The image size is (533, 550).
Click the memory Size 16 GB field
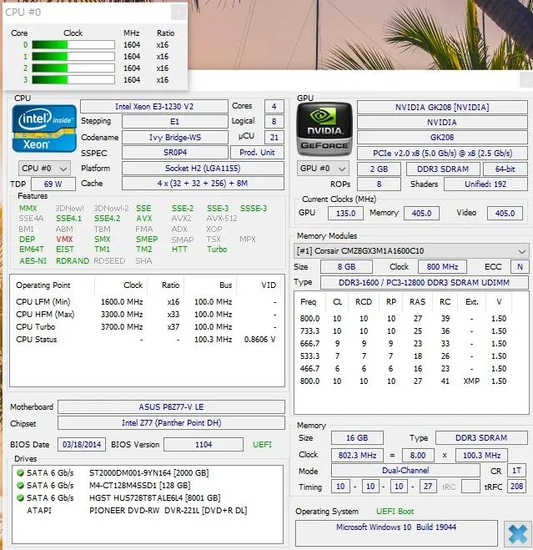[x=357, y=438]
